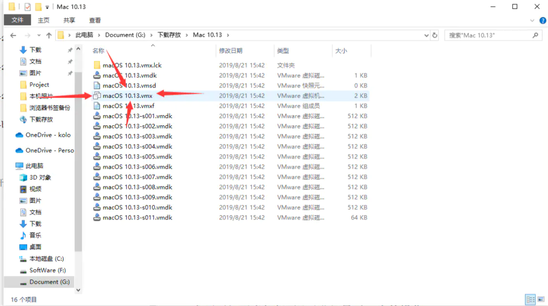Click the Properties quick access toolbar icon

click(28, 6)
